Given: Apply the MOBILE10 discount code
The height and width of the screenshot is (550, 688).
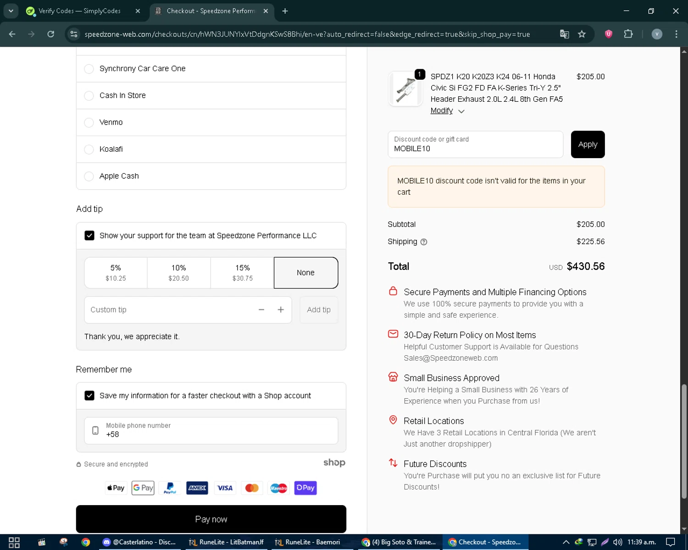Looking at the screenshot, I should [588, 144].
